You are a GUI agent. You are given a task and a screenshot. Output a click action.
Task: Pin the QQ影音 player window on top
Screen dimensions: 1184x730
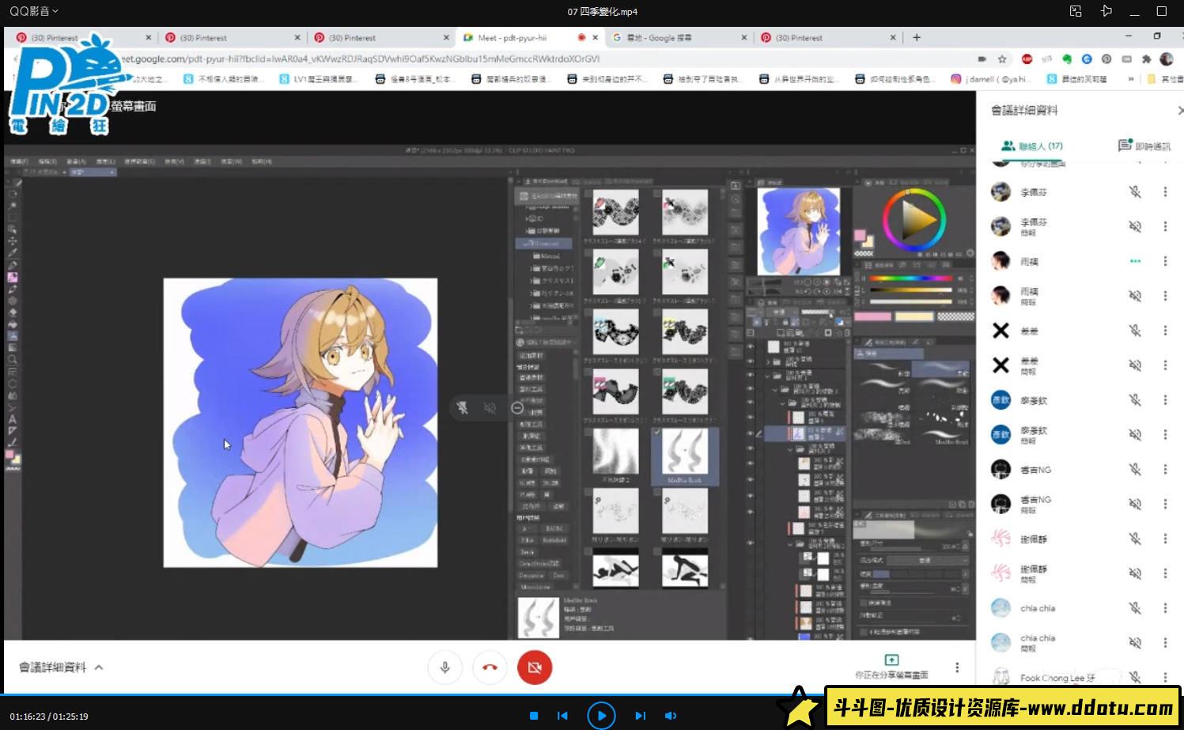(x=1106, y=11)
